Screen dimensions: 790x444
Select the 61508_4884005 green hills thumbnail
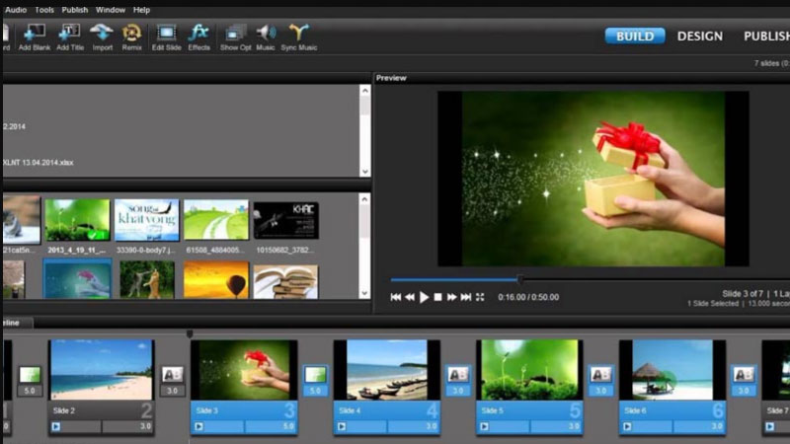point(216,220)
